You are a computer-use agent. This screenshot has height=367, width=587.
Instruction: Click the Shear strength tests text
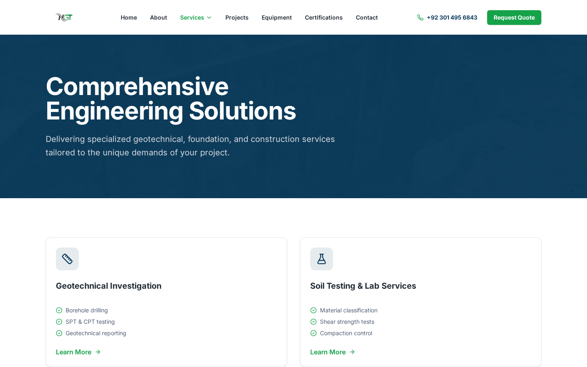[347, 322]
